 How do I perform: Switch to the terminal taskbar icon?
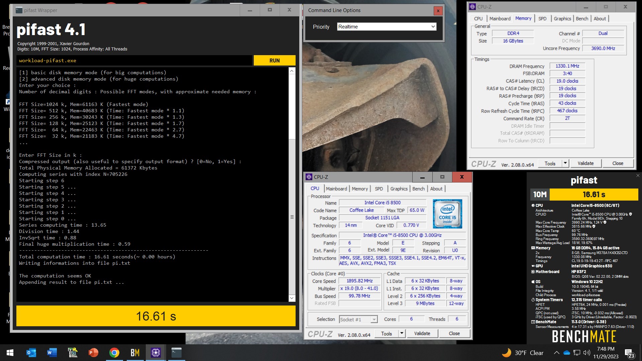point(176,353)
